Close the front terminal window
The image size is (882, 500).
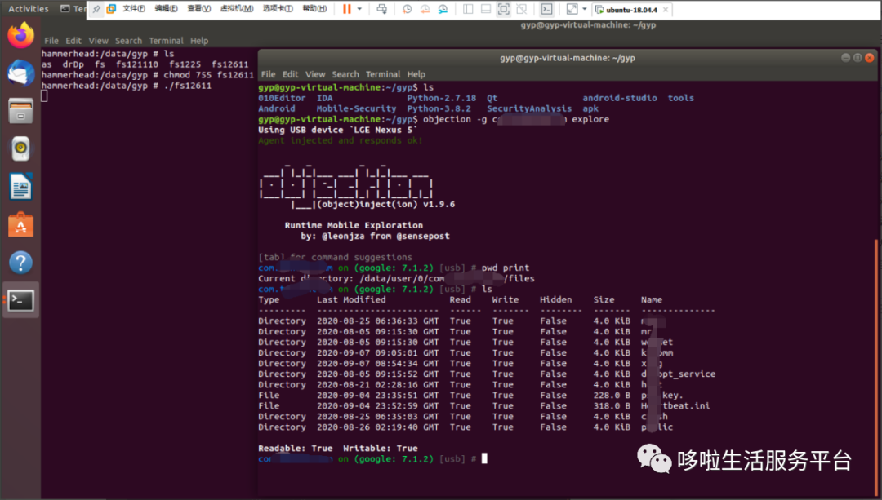pos(870,58)
